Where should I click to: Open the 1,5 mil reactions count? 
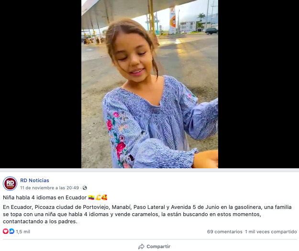pos(23,232)
